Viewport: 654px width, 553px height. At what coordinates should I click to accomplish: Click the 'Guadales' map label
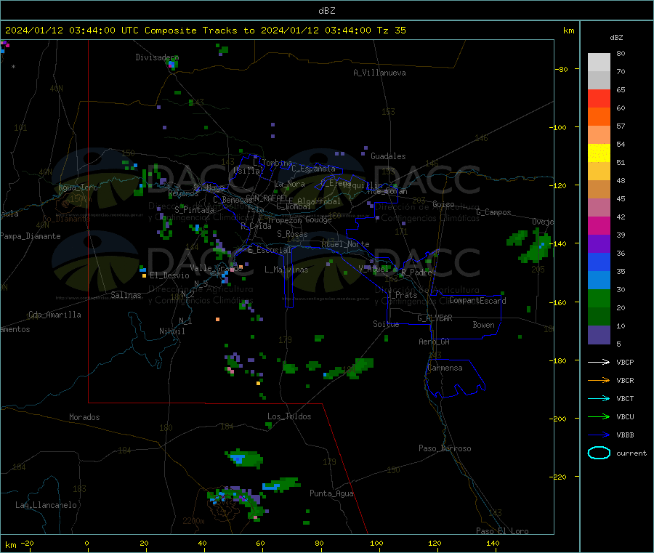[x=388, y=156]
